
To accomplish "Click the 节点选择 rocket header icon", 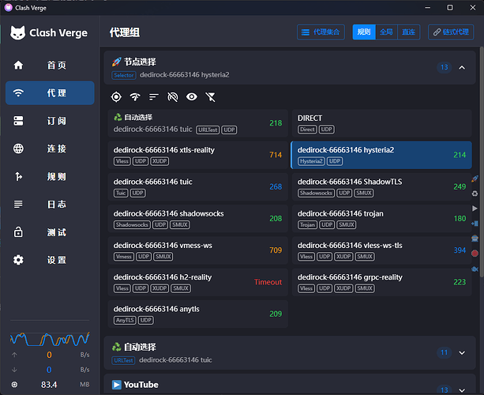I will [116, 62].
